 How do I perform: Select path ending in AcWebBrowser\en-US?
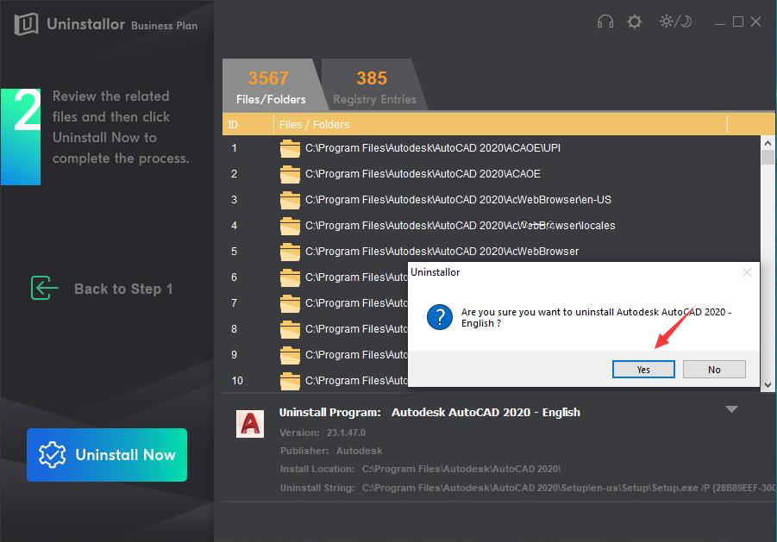click(459, 199)
